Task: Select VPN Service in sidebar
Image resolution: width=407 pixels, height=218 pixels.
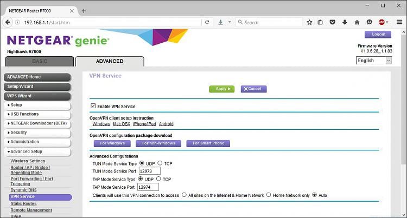Action: click(x=41, y=197)
